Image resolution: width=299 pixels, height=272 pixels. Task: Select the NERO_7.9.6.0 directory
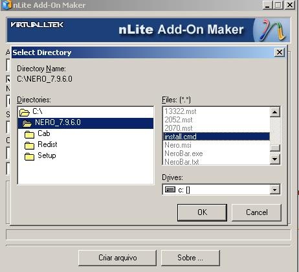point(85,123)
